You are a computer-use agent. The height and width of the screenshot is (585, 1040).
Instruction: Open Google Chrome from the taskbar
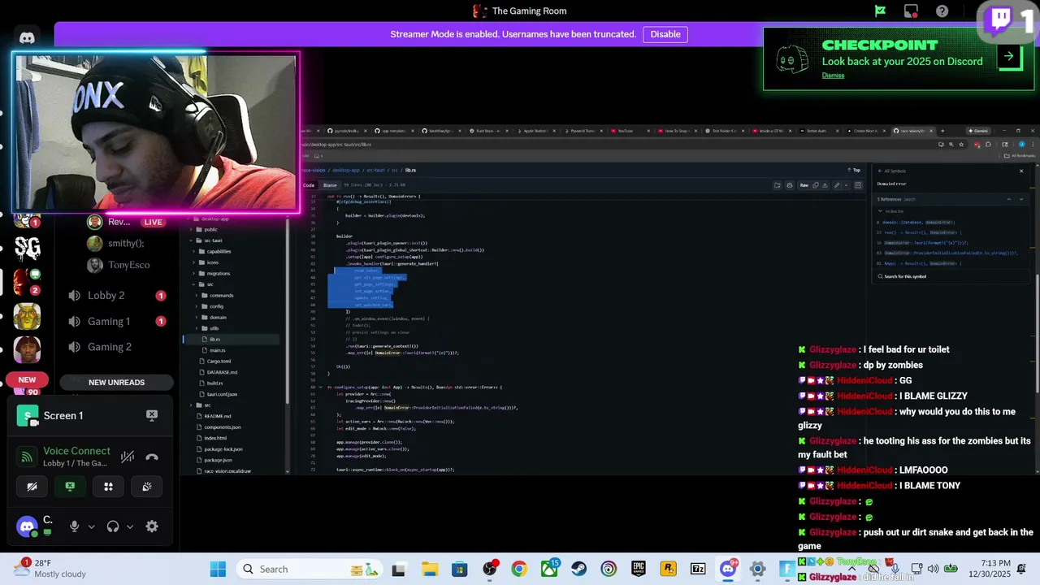pyautogui.click(x=519, y=570)
